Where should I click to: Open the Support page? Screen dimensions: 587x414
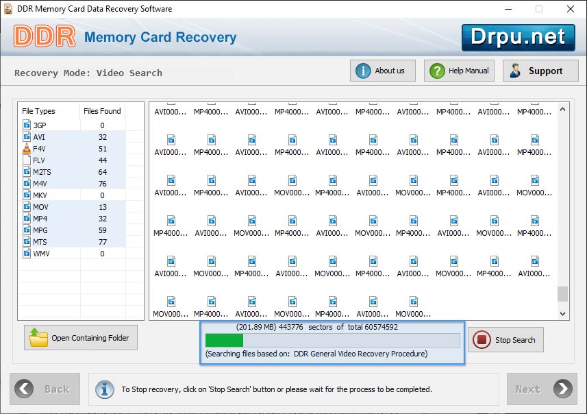[540, 71]
